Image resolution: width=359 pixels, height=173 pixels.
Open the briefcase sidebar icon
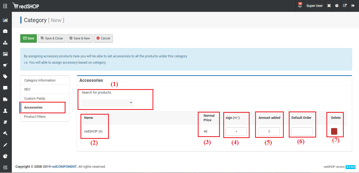(5, 31)
